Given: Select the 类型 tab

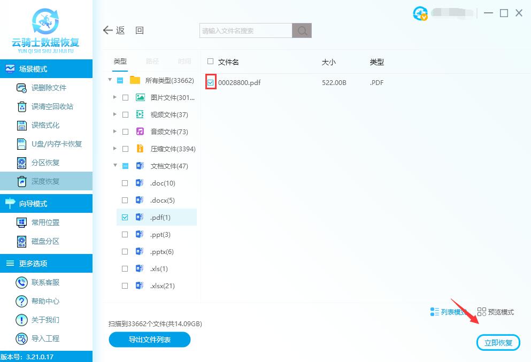Looking at the screenshot, I should tap(120, 61).
